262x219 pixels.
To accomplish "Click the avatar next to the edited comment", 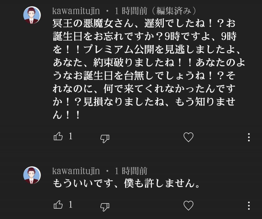I will click(x=32, y=15).
